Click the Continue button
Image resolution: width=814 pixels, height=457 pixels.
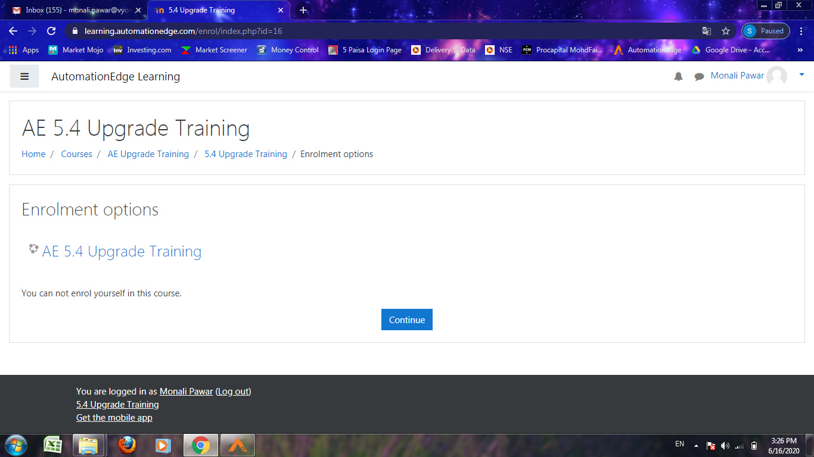[407, 320]
